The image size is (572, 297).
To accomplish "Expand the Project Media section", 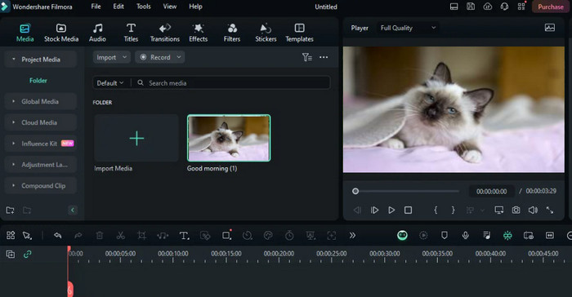I will click(41, 60).
